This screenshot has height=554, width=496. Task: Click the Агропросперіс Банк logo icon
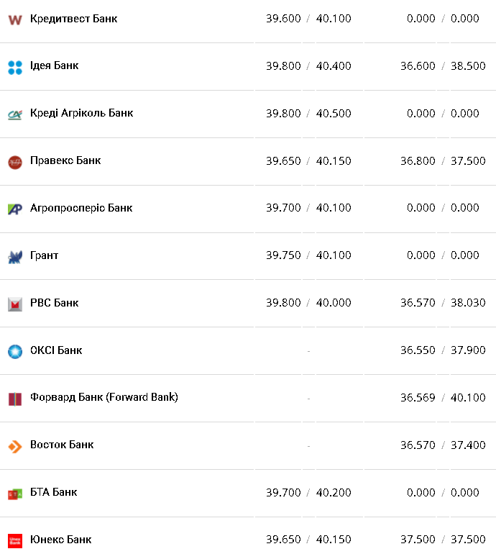pos(15,209)
